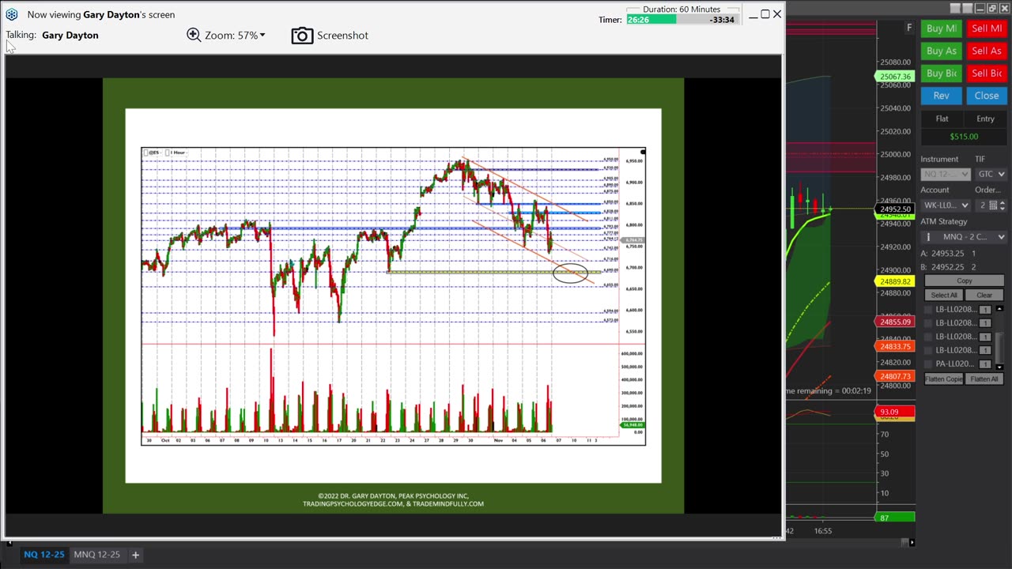Screen dimensions: 1012x569
Task: Close the screen viewer window
Action: tap(777, 14)
